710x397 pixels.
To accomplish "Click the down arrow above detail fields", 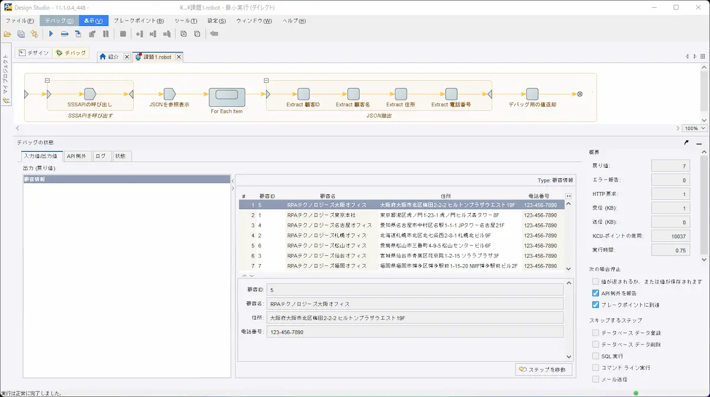I will 251,275.
